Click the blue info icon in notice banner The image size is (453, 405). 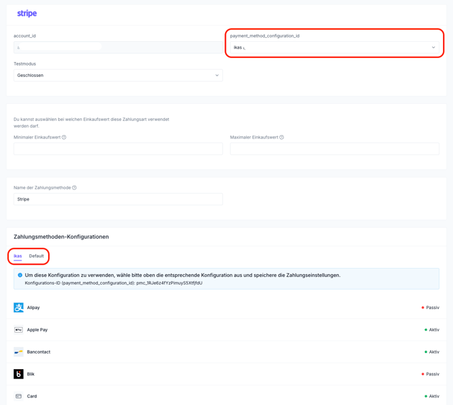20,275
